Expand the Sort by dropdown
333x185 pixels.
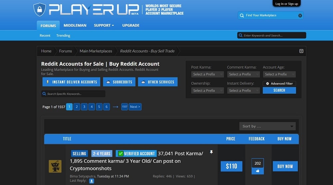tap(267, 126)
